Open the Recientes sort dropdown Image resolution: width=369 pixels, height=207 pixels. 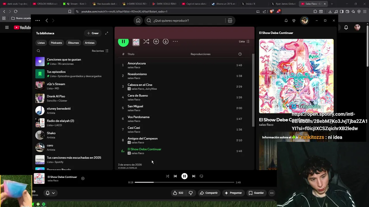point(100,51)
